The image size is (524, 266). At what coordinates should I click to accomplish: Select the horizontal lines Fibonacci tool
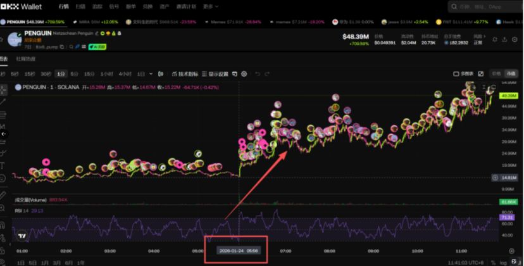3,115
